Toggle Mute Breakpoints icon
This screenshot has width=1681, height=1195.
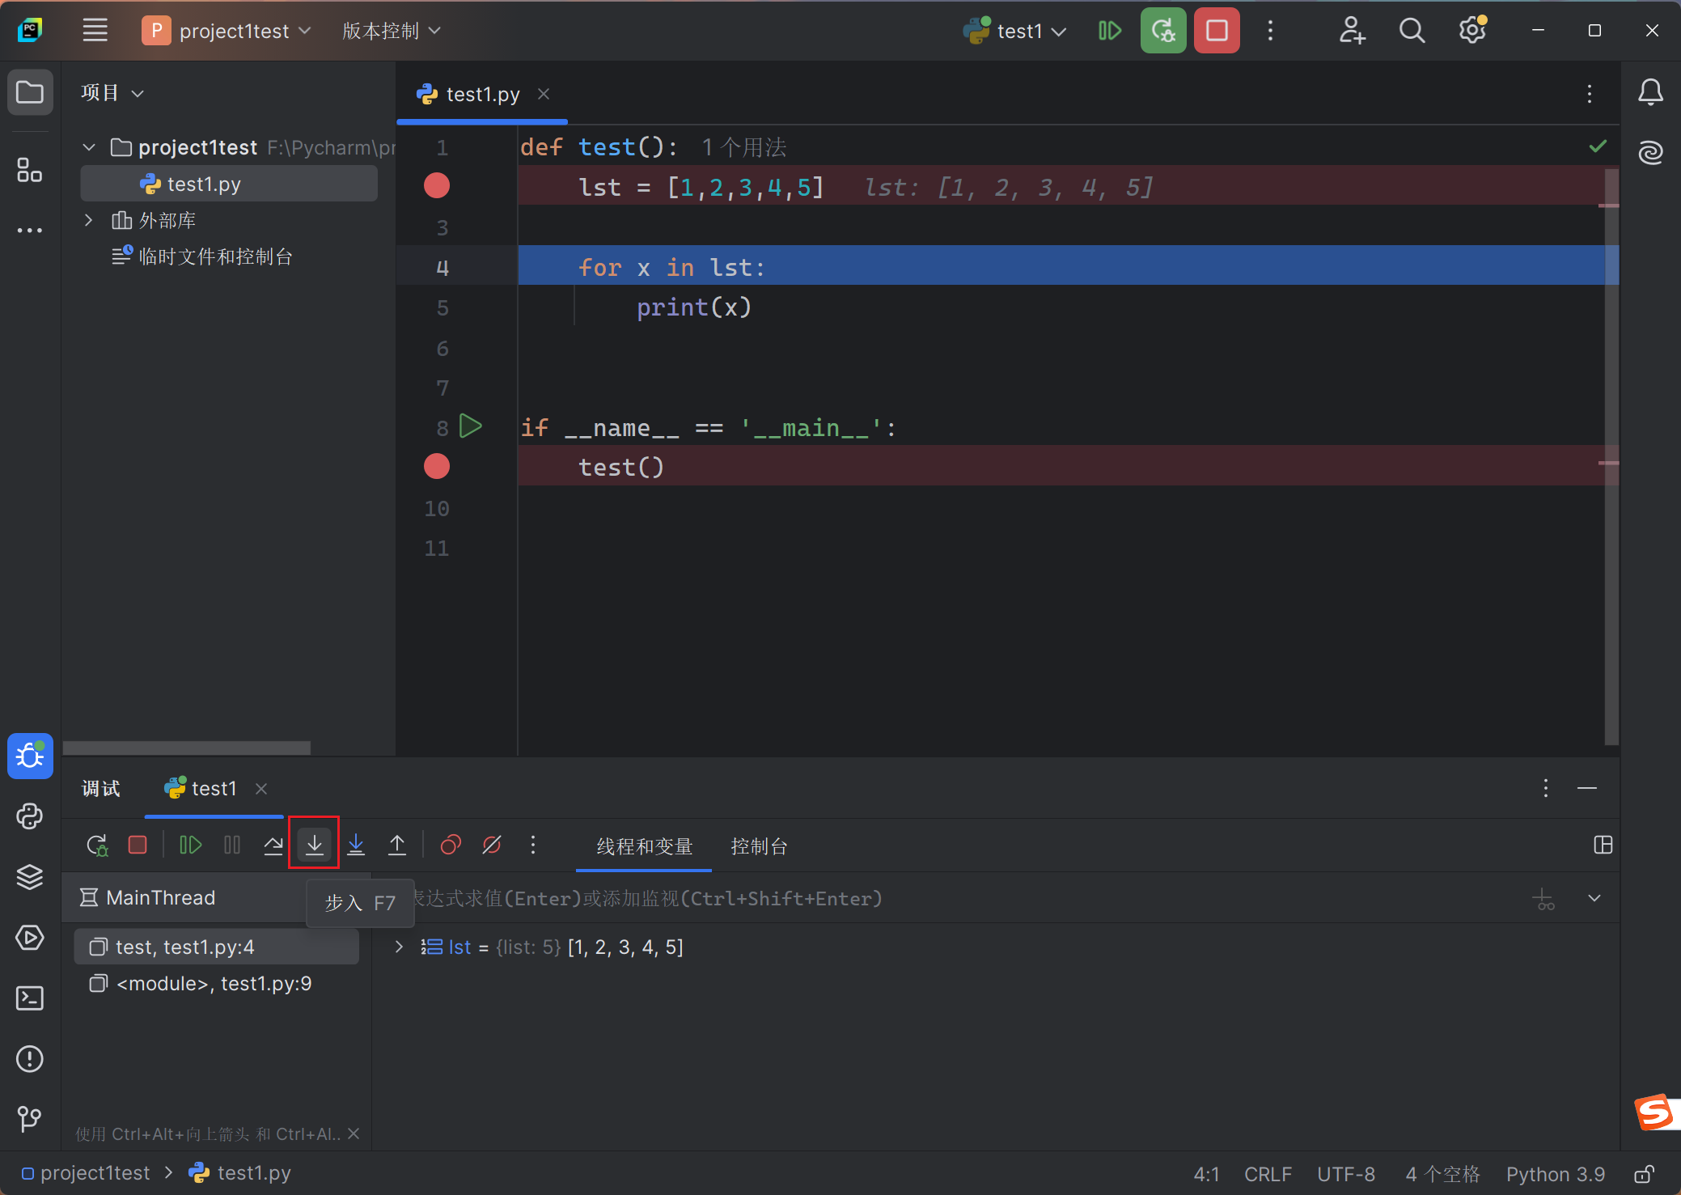(x=492, y=845)
